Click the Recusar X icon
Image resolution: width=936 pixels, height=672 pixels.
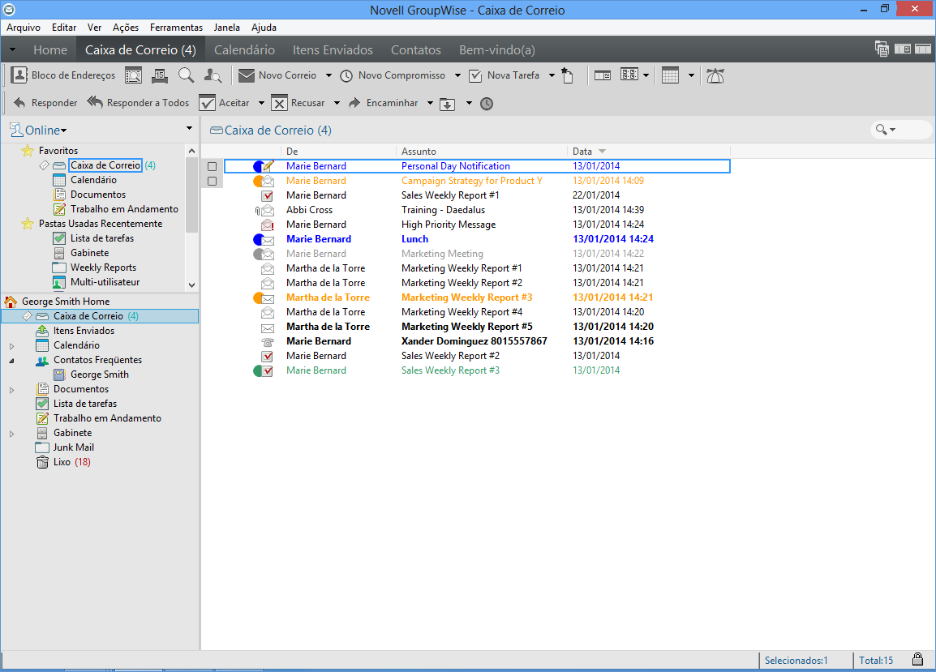[x=279, y=103]
